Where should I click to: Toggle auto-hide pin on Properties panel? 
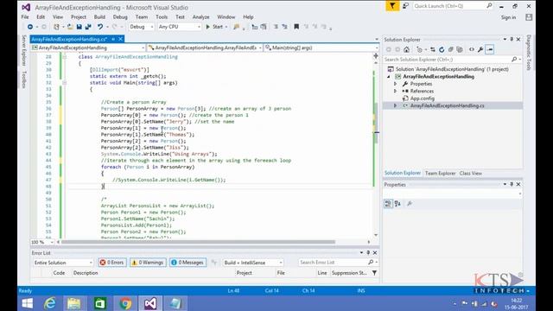click(512, 184)
